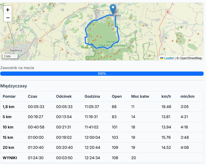This screenshot has width=206, height=165.
Task: Zoom in on the map with plus button
Action: (x=8, y=10)
